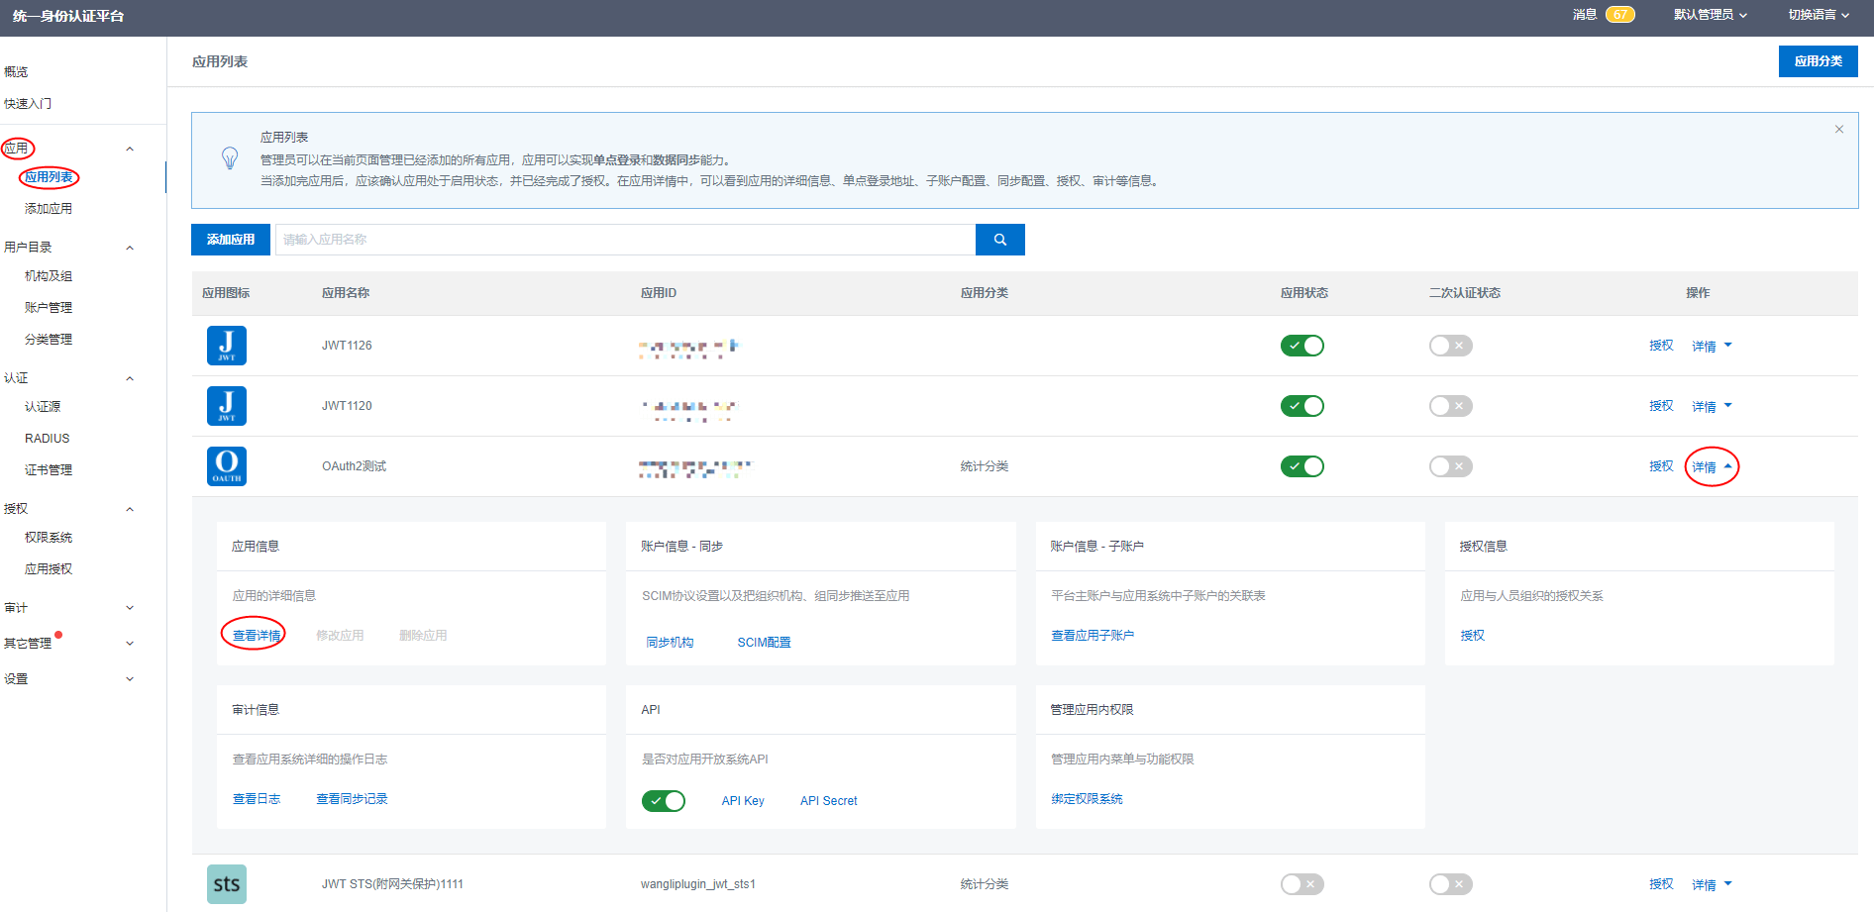
Task: Enable 二次认证 for OAuth2测试
Action: [x=1450, y=466]
